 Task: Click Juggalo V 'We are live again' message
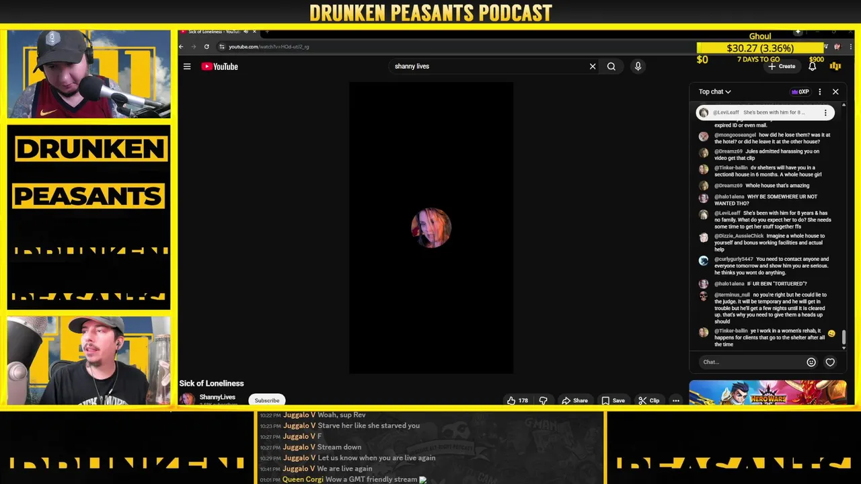pos(316,469)
